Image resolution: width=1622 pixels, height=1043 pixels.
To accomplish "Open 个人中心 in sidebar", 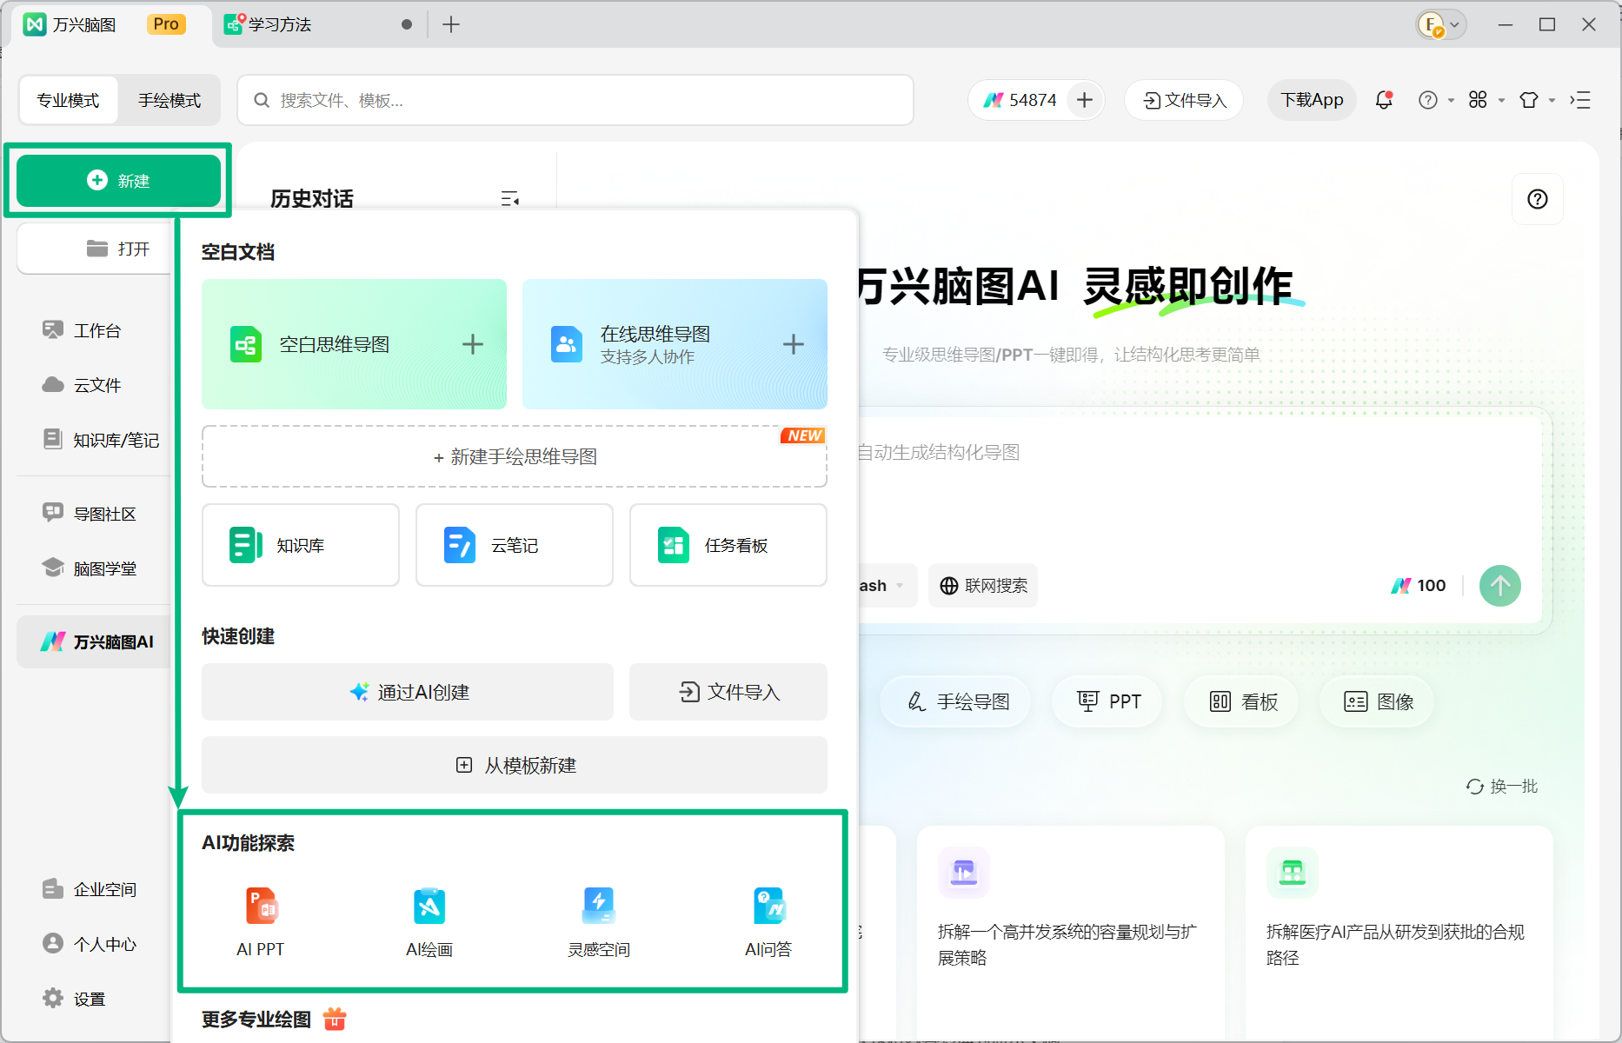I will [x=90, y=944].
